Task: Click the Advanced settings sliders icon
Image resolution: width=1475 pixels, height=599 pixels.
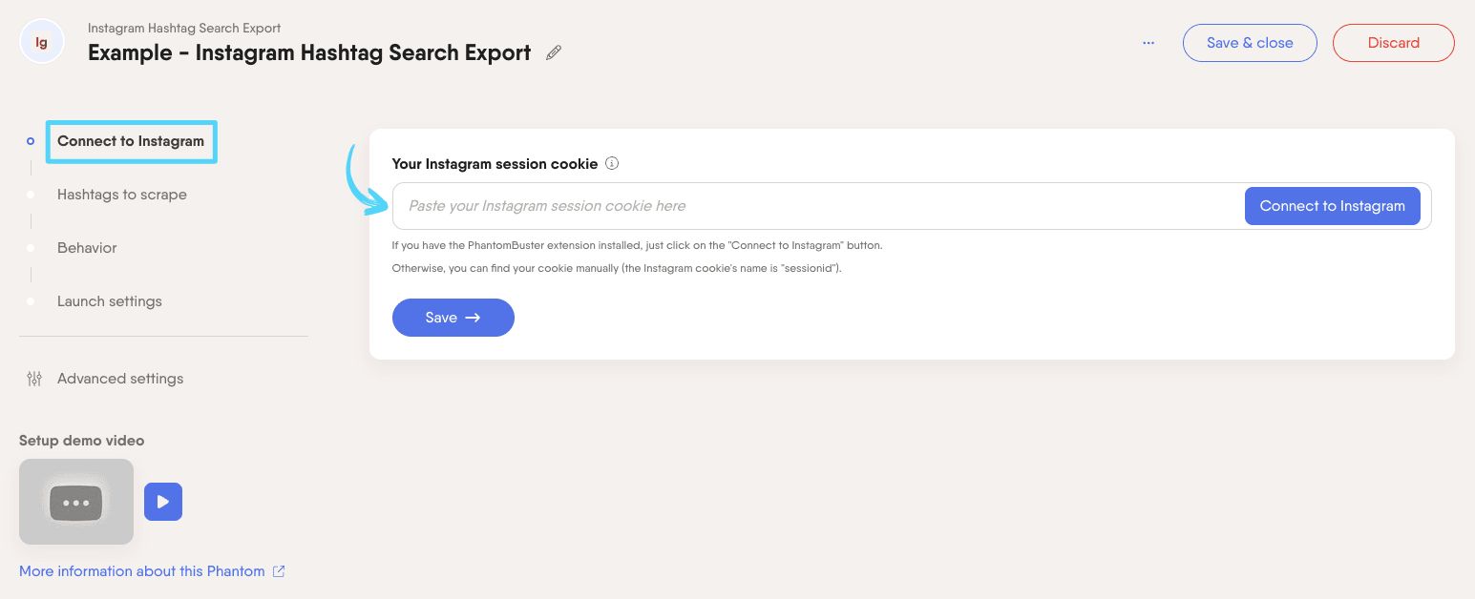Action: tap(34, 379)
